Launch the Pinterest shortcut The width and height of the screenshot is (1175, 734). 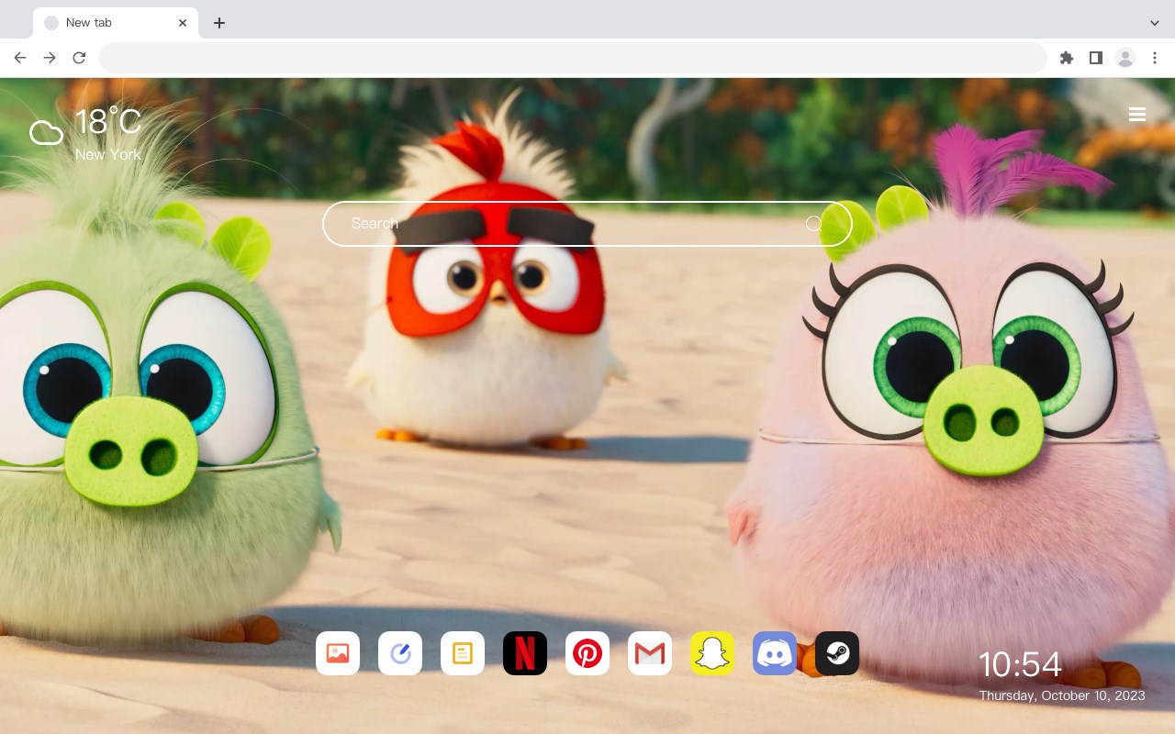(587, 653)
